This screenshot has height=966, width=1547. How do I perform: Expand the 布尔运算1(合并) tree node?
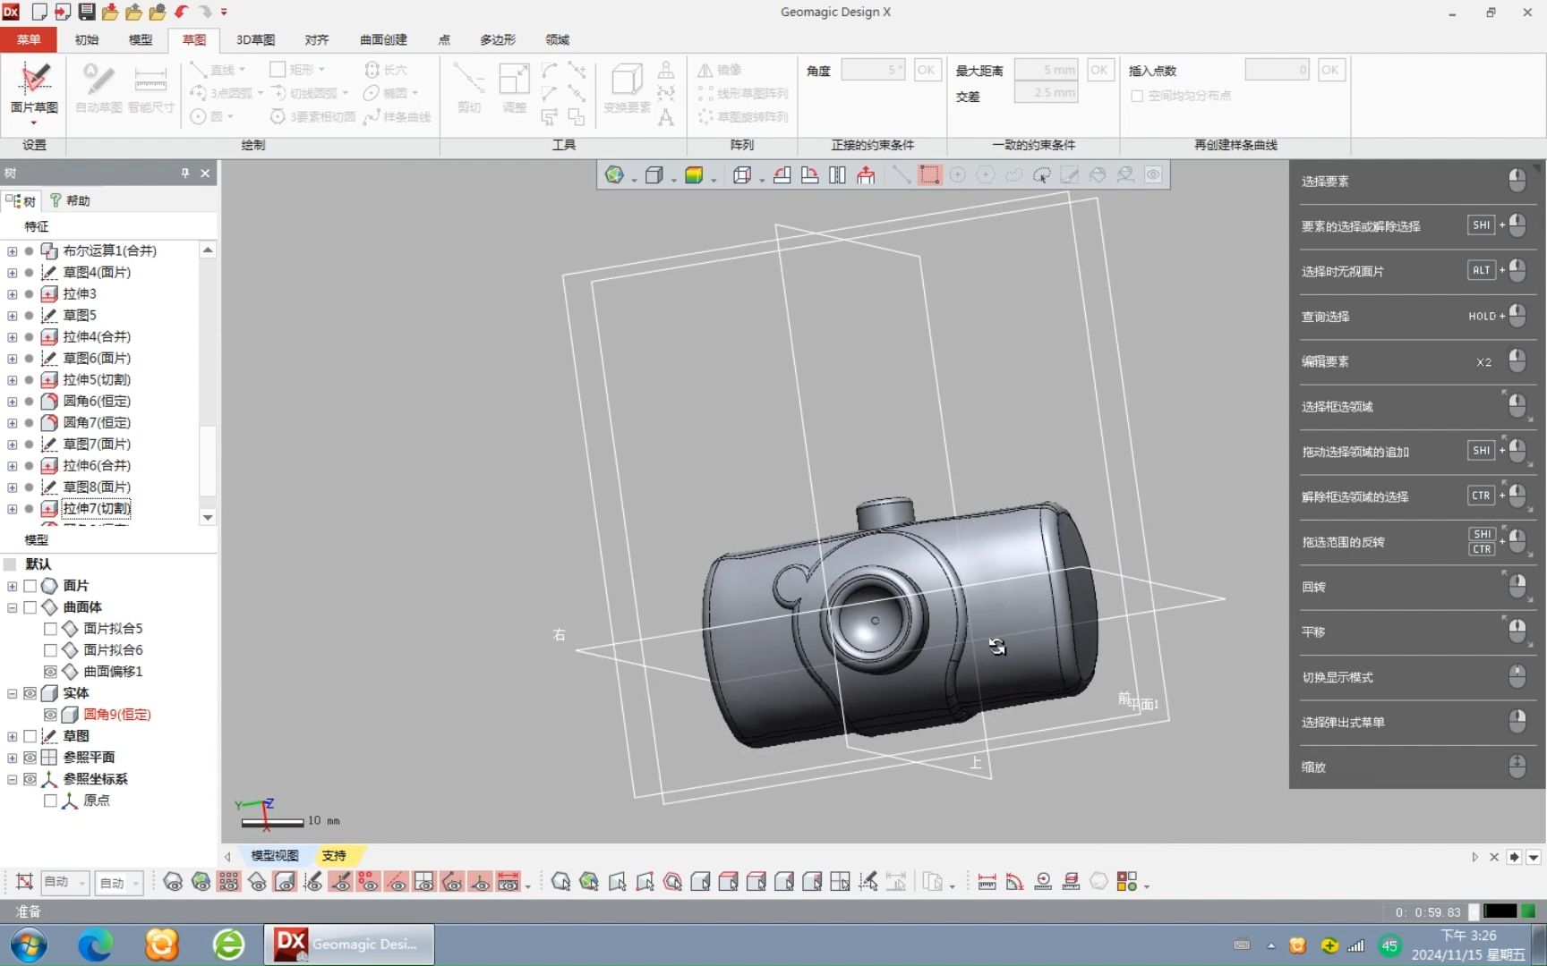point(12,250)
